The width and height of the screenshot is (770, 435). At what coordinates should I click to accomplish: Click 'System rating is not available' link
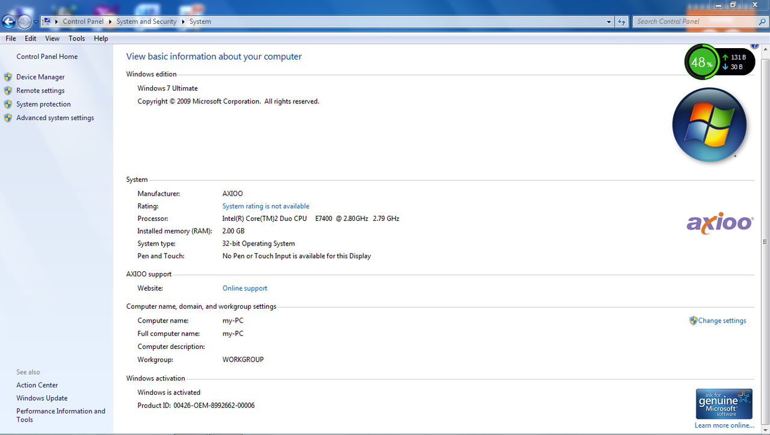click(266, 206)
